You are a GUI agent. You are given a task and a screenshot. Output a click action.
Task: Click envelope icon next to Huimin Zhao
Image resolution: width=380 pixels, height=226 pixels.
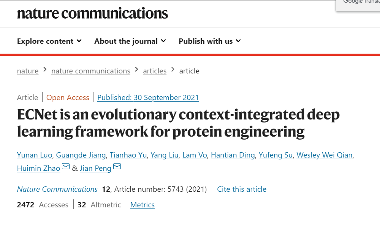click(66, 167)
